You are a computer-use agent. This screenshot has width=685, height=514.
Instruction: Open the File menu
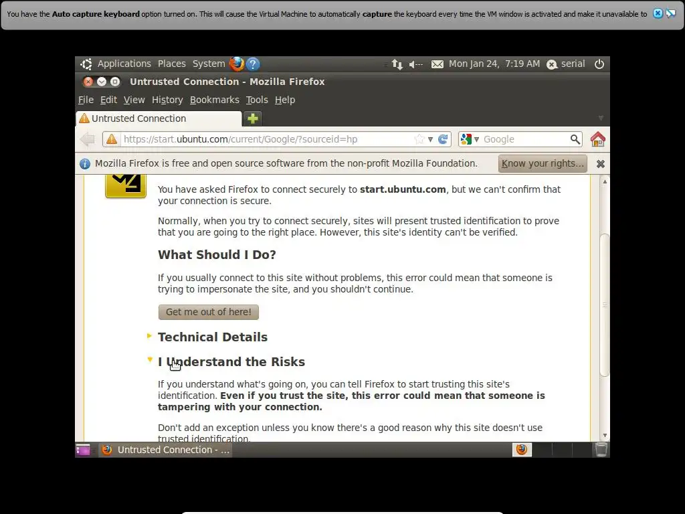tap(86, 100)
